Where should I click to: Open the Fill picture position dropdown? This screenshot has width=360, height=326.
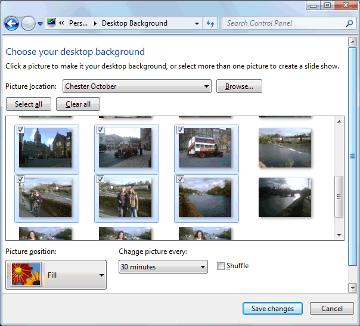pyautogui.click(x=101, y=275)
